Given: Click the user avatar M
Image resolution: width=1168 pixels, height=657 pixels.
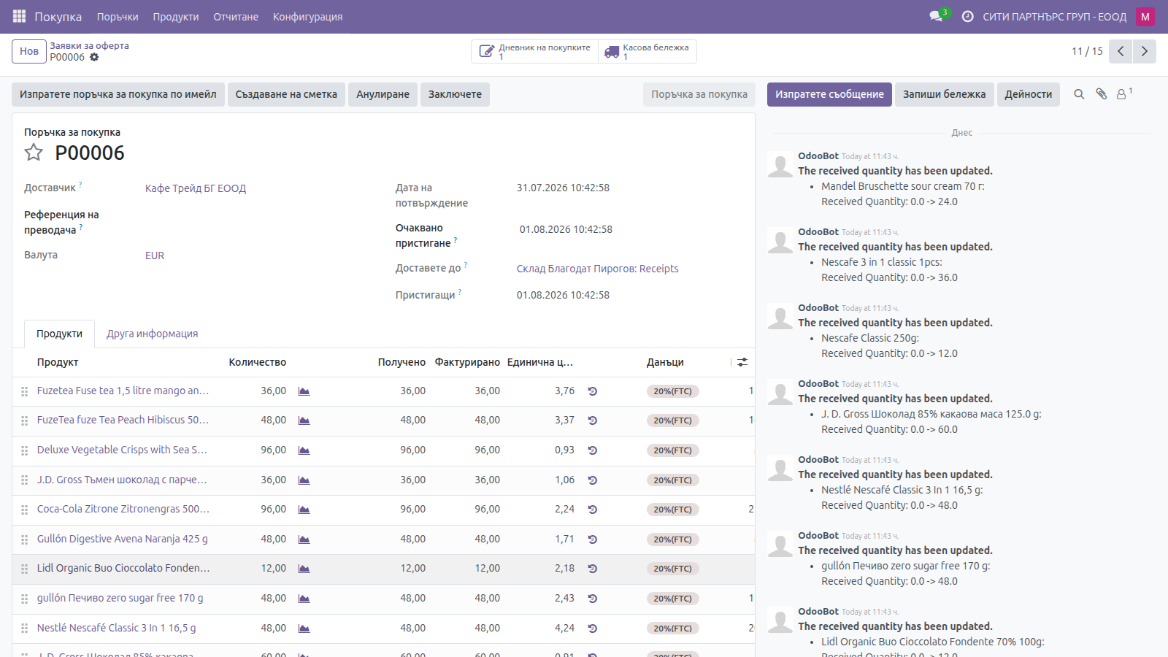Looking at the screenshot, I should click(1145, 16).
